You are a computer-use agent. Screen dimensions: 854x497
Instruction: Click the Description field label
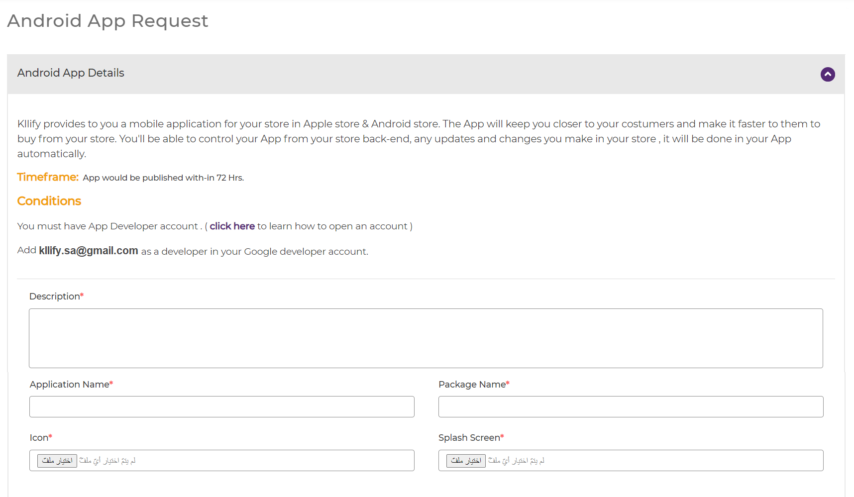55,297
